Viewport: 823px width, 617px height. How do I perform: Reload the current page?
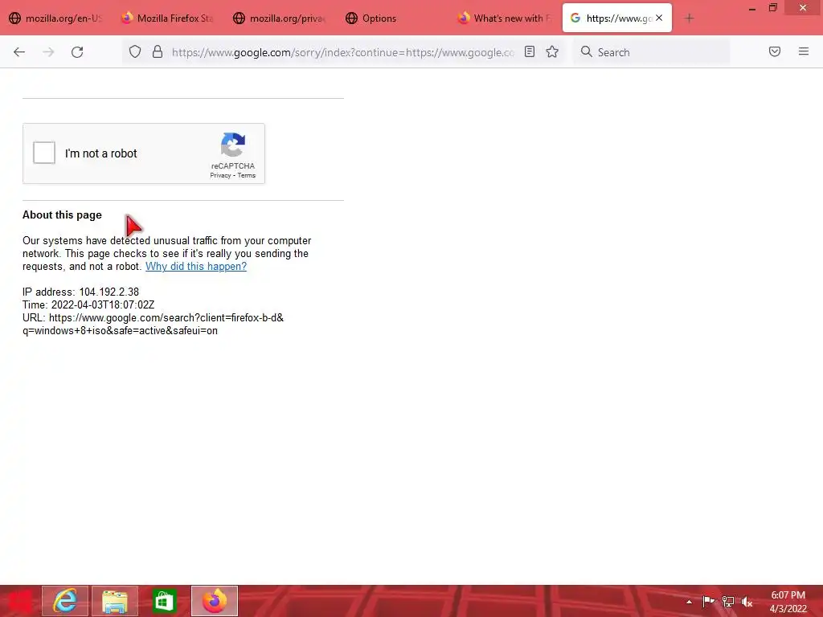coord(77,52)
